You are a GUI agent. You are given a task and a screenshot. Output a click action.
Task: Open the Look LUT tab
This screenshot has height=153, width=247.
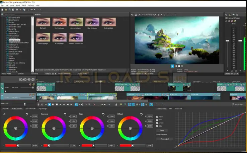pos(178,109)
